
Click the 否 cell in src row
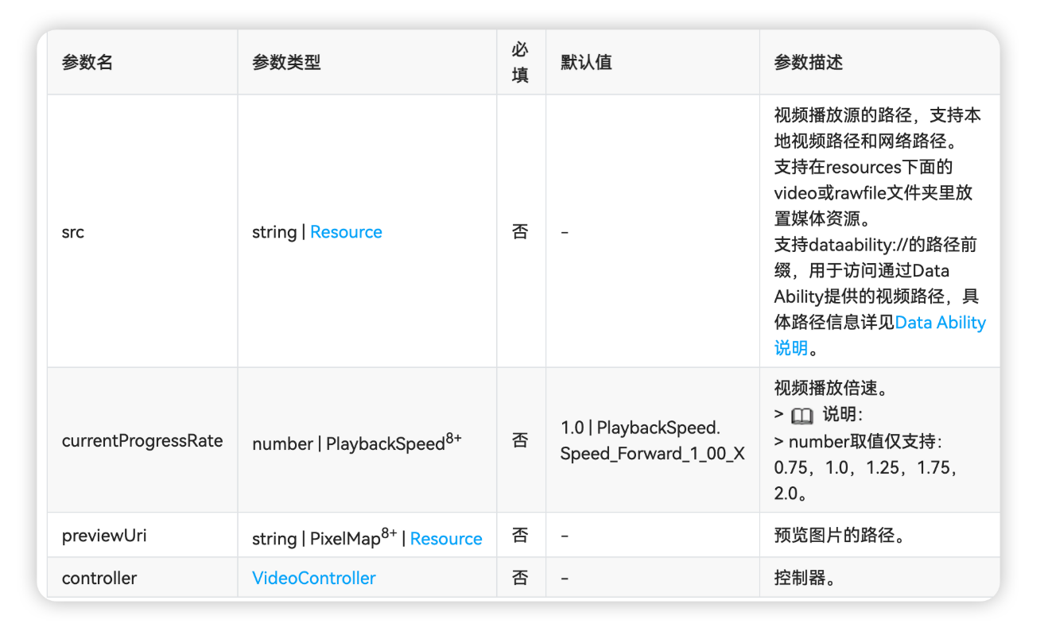pyautogui.click(x=520, y=232)
